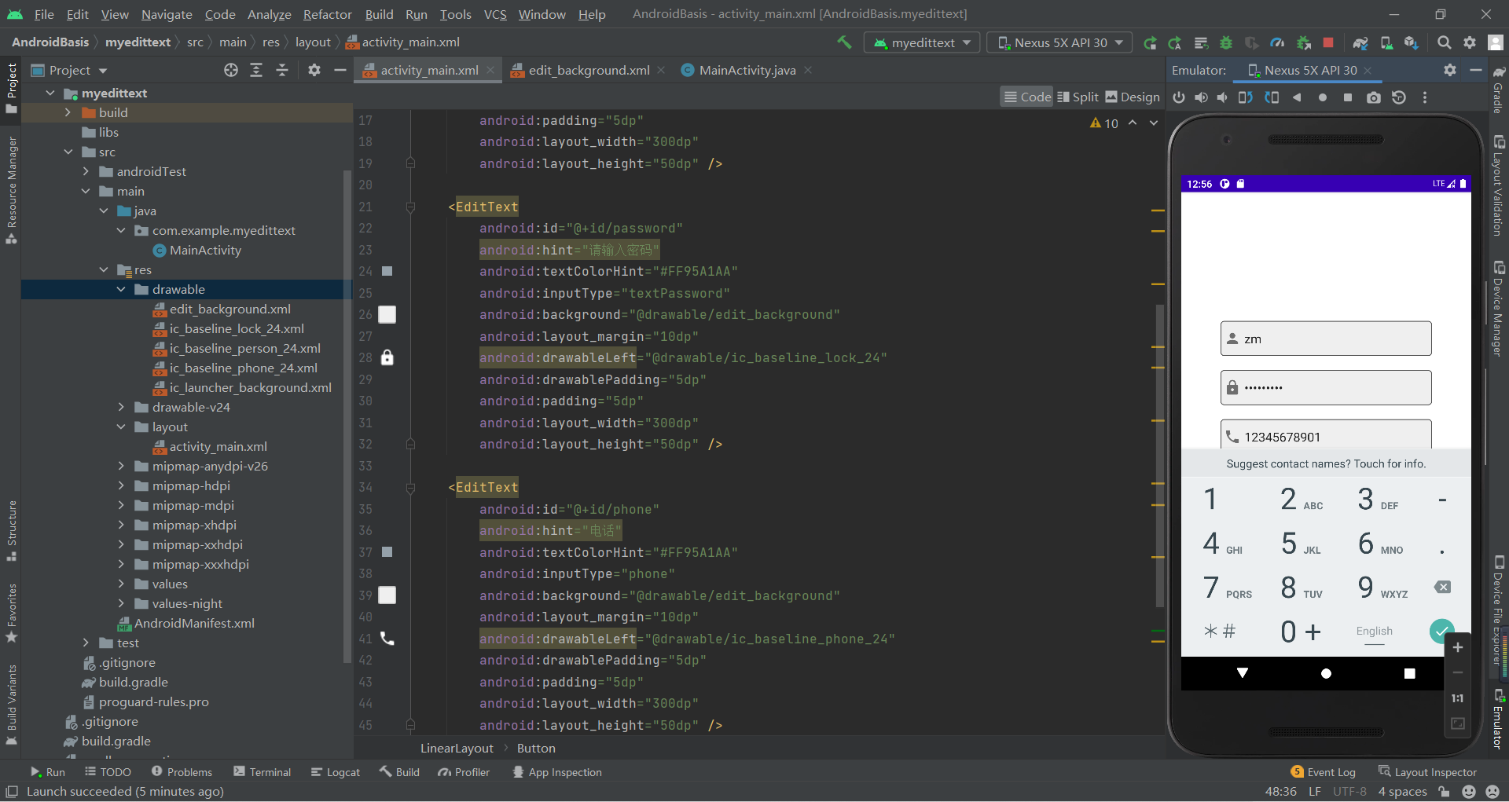Toggle Device Manager tool window

coord(1499,309)
